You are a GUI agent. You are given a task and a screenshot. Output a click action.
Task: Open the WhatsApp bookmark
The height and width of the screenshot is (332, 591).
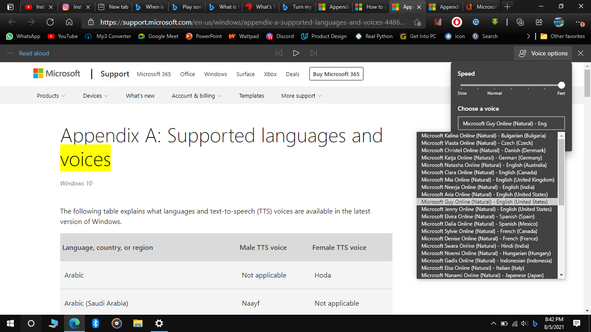(23, 36)
